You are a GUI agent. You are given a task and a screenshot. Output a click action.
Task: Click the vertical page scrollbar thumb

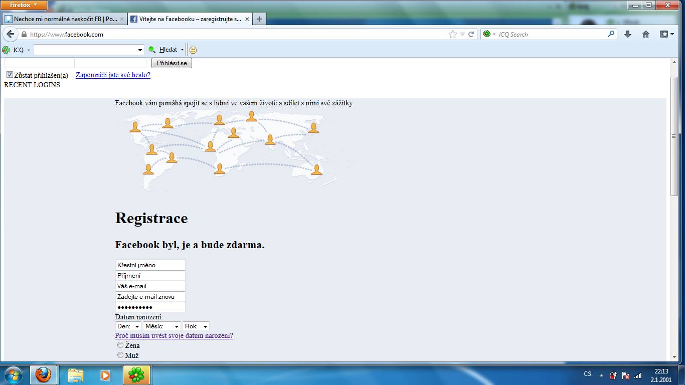tap(674, 136)
